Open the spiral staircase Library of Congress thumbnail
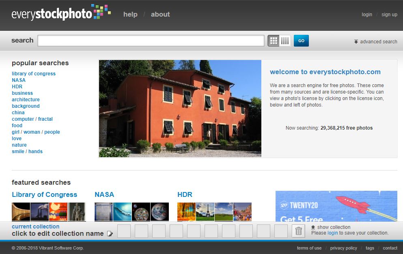The width and height of the screenshot is (403, 254). (x=21, y=212)
